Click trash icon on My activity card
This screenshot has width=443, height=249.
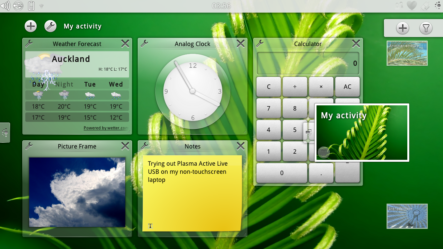pyautogui.click(x=323, y=152)
